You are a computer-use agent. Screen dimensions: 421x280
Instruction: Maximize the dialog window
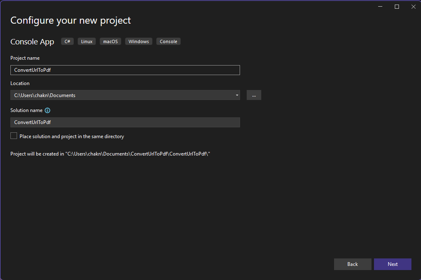pyautogui.click(x=397, y=7)
